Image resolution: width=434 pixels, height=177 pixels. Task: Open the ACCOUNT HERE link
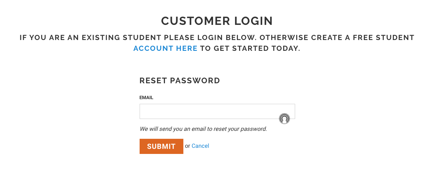[165, 48]
